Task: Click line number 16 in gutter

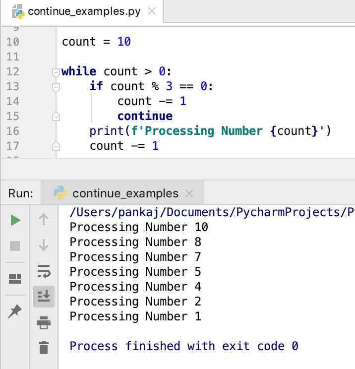Action: click(x=13, y=131)
